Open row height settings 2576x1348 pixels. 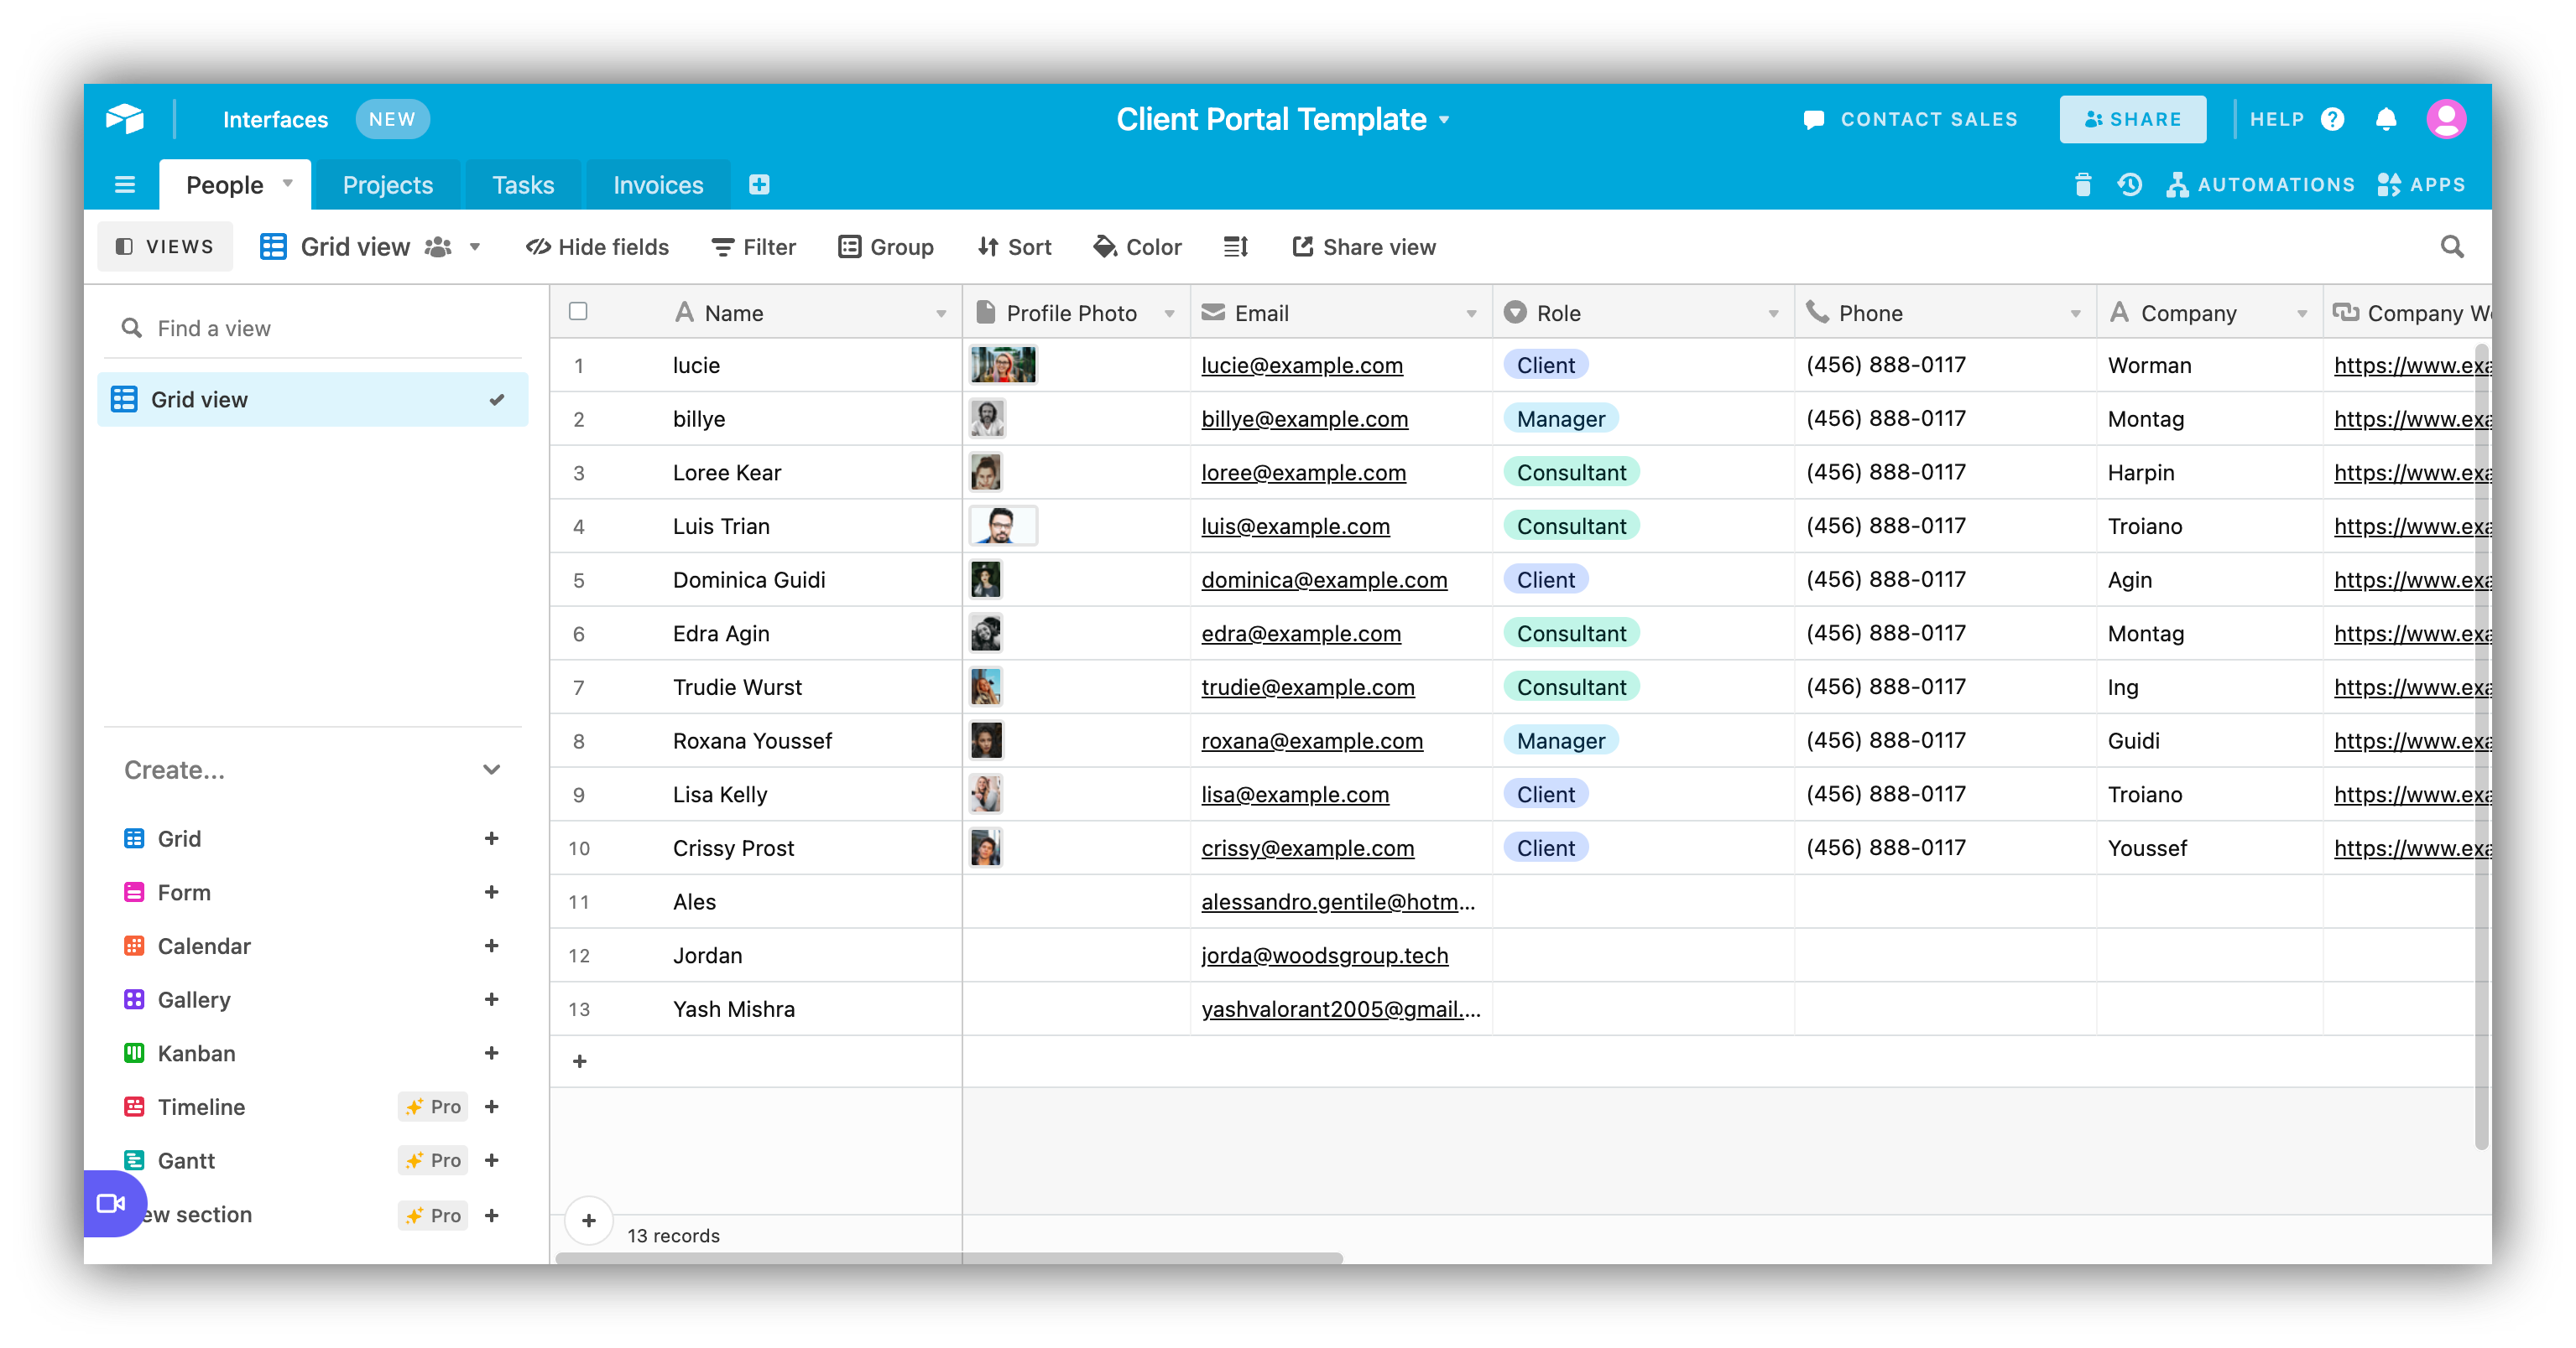[1236, 246]
